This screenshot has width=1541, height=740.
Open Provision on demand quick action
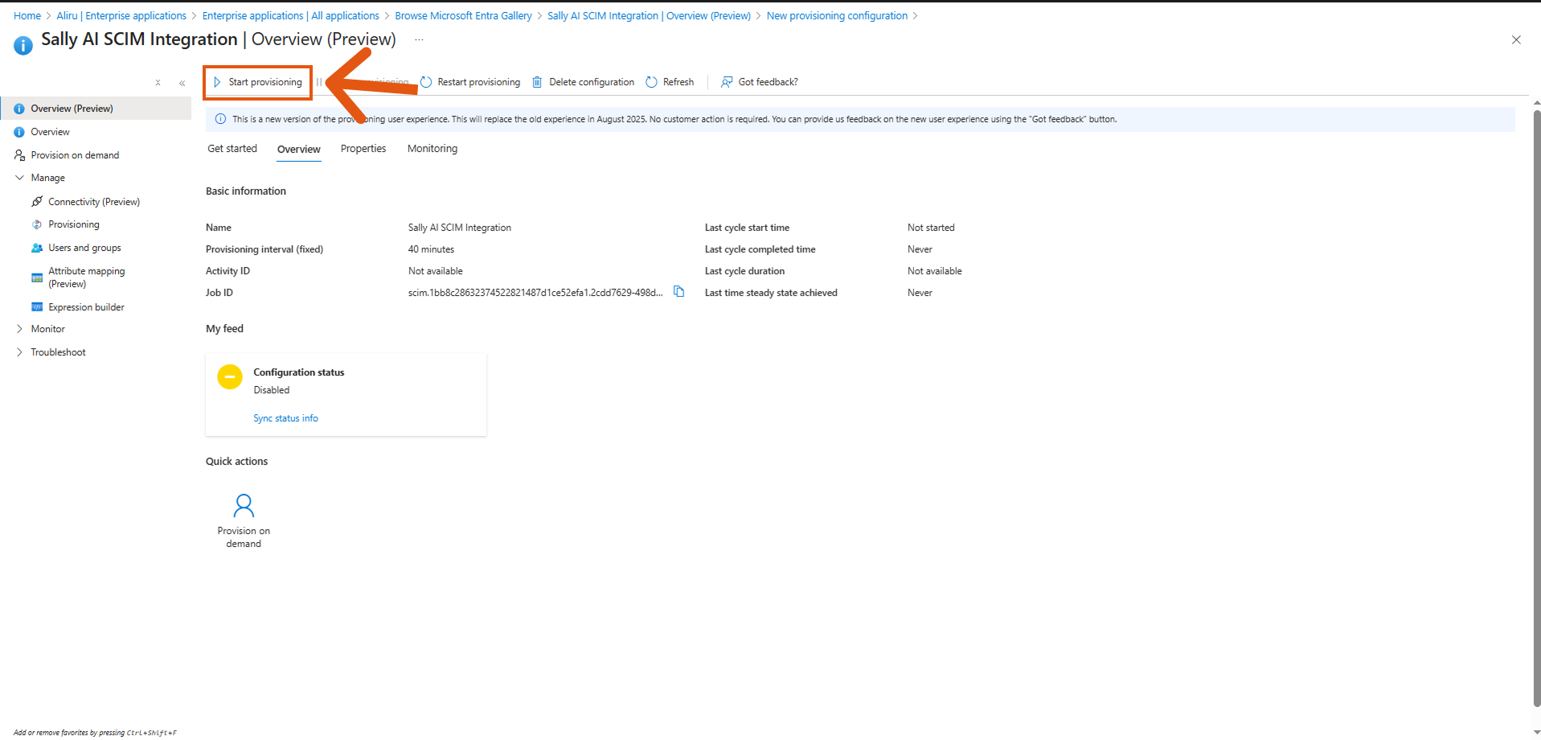pos(244,520)
